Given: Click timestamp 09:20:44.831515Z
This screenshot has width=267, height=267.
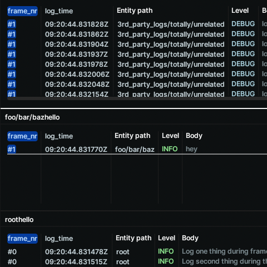Looking at the screenshot, I should (76, 262).
